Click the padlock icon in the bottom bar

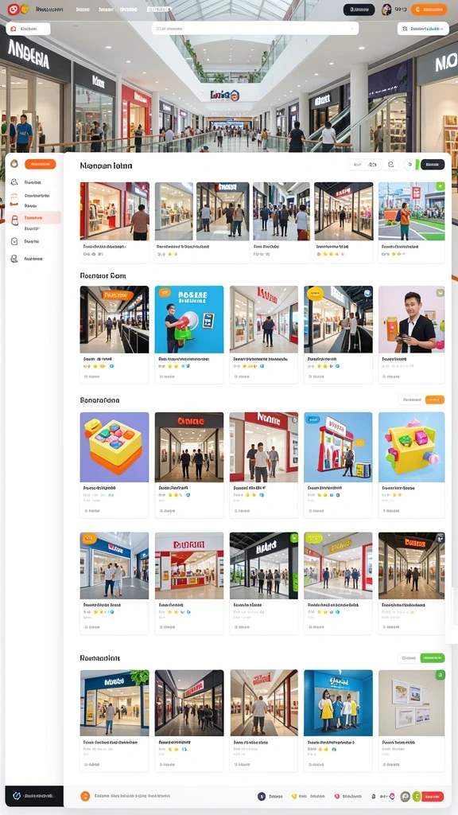tap(374, 796)
